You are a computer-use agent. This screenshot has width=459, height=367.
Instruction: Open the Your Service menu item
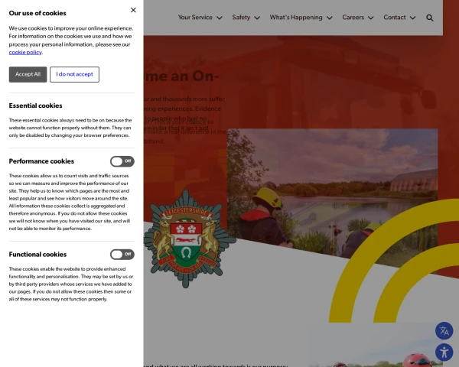195,18
